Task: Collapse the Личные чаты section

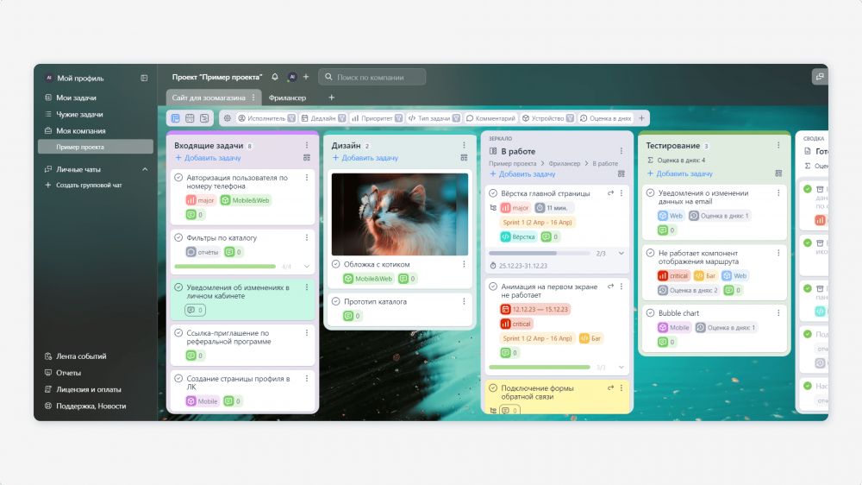Action: pyautogui.click(x=145, y=169)
